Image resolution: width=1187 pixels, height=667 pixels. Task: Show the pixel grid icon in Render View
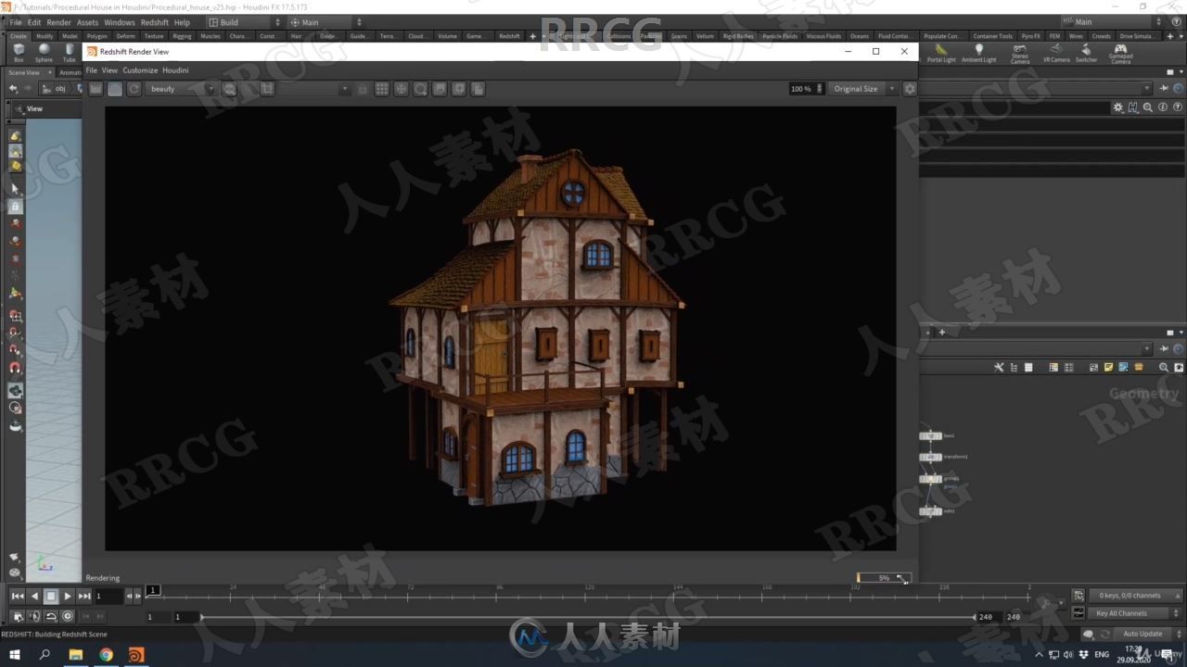click(381, 89)
